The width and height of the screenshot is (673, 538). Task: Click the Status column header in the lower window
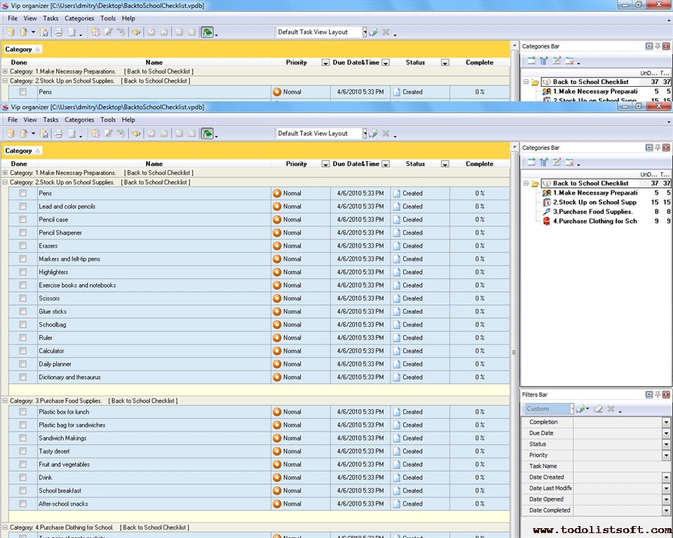click(x=415, y=164)
